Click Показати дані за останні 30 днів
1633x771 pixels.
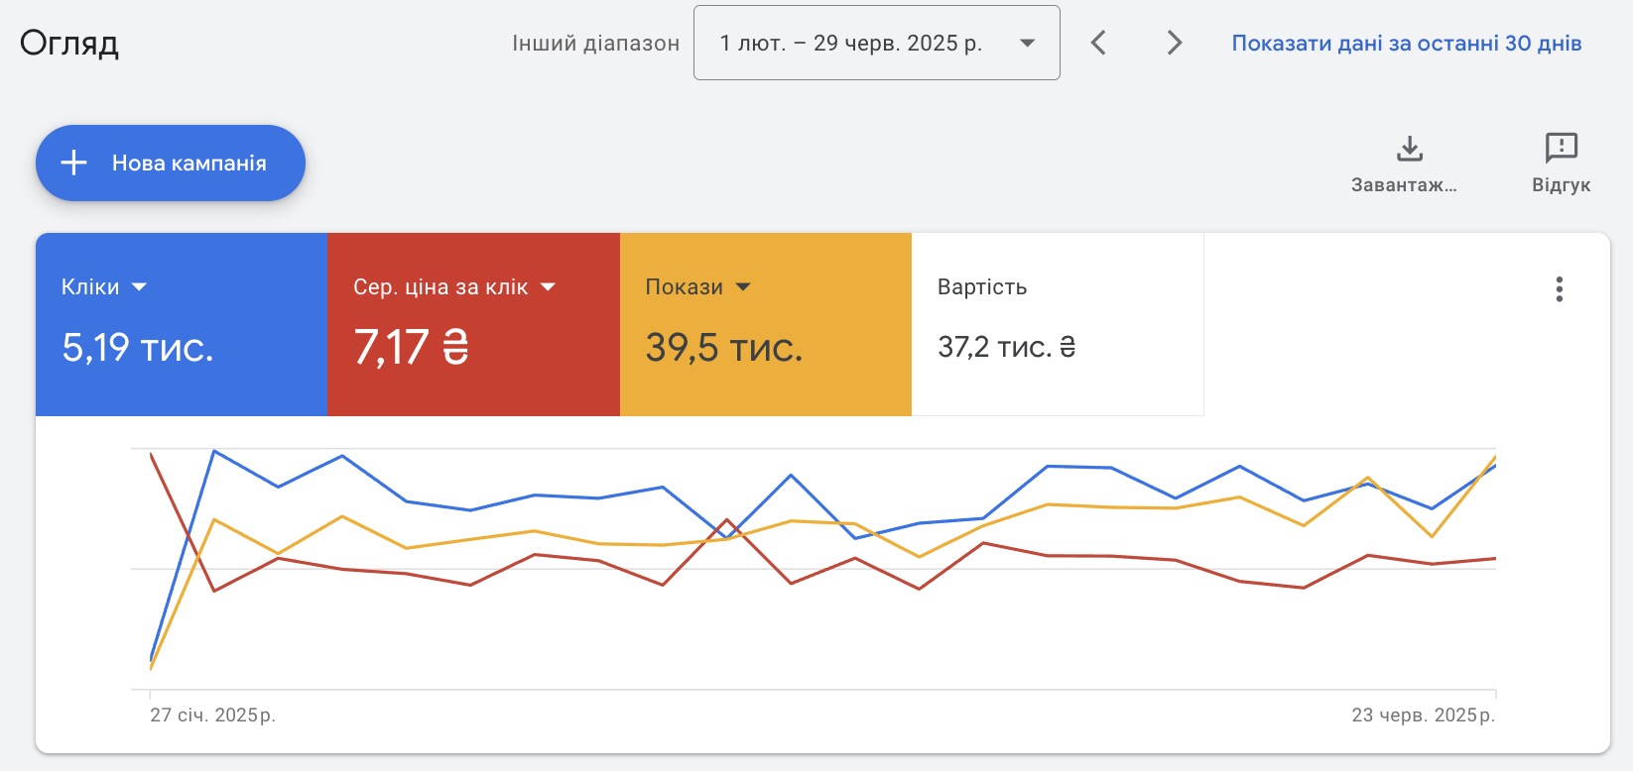(x=1406, y=43)
